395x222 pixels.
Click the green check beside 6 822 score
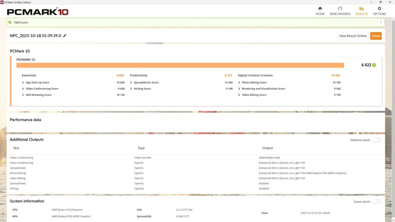point(374,65)
